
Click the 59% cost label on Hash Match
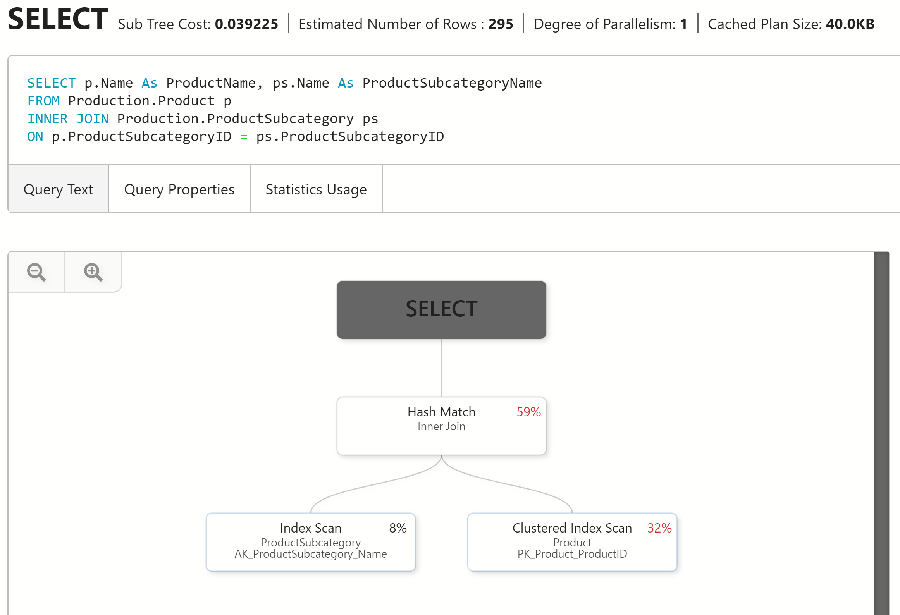coord(528,412)
